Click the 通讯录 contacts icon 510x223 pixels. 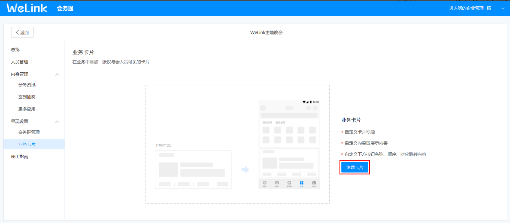289,183
